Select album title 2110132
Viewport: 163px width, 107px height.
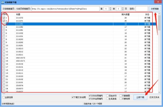point(19,64)
